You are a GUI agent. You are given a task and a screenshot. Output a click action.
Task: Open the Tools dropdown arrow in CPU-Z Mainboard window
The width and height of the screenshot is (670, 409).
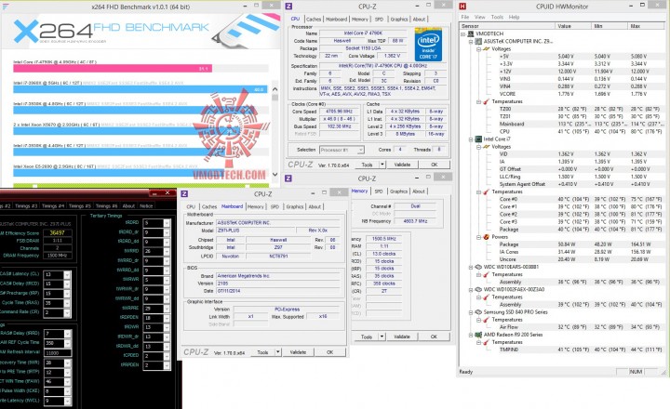[x=278, y=352]
